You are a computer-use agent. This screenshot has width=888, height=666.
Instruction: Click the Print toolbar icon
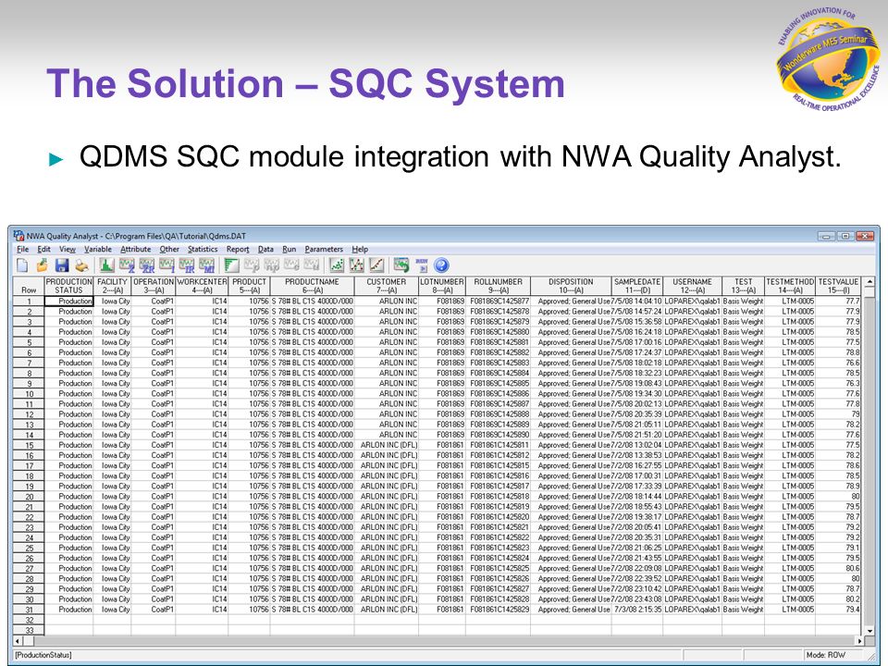81,265
